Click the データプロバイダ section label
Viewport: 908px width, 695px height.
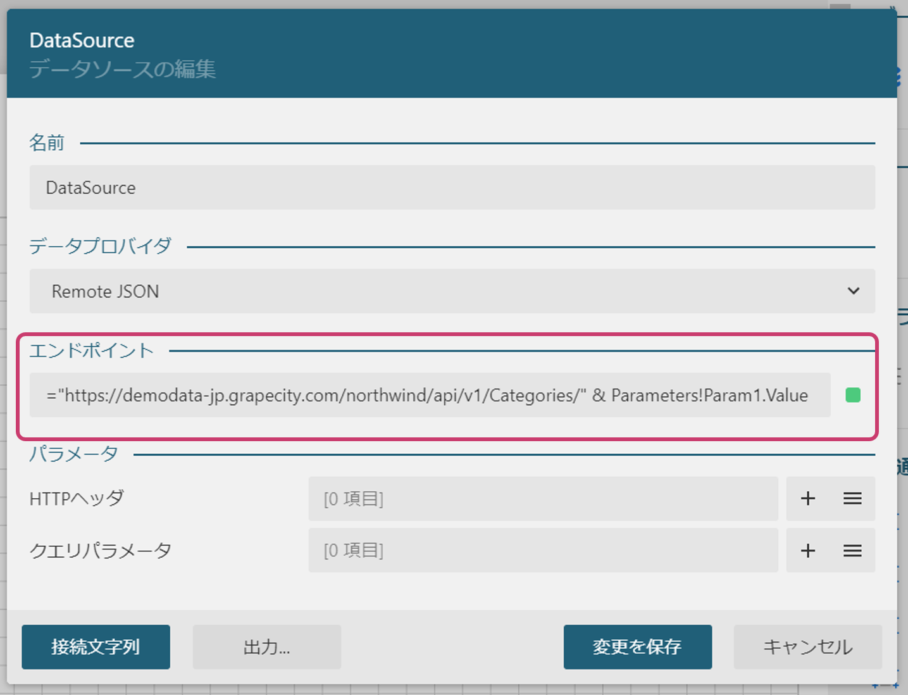(x=100, y=246)
